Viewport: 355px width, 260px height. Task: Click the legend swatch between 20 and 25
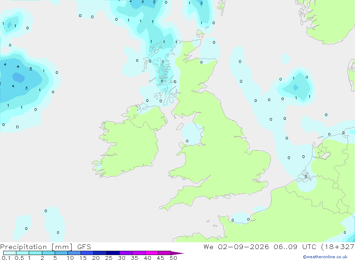point(100,253)
